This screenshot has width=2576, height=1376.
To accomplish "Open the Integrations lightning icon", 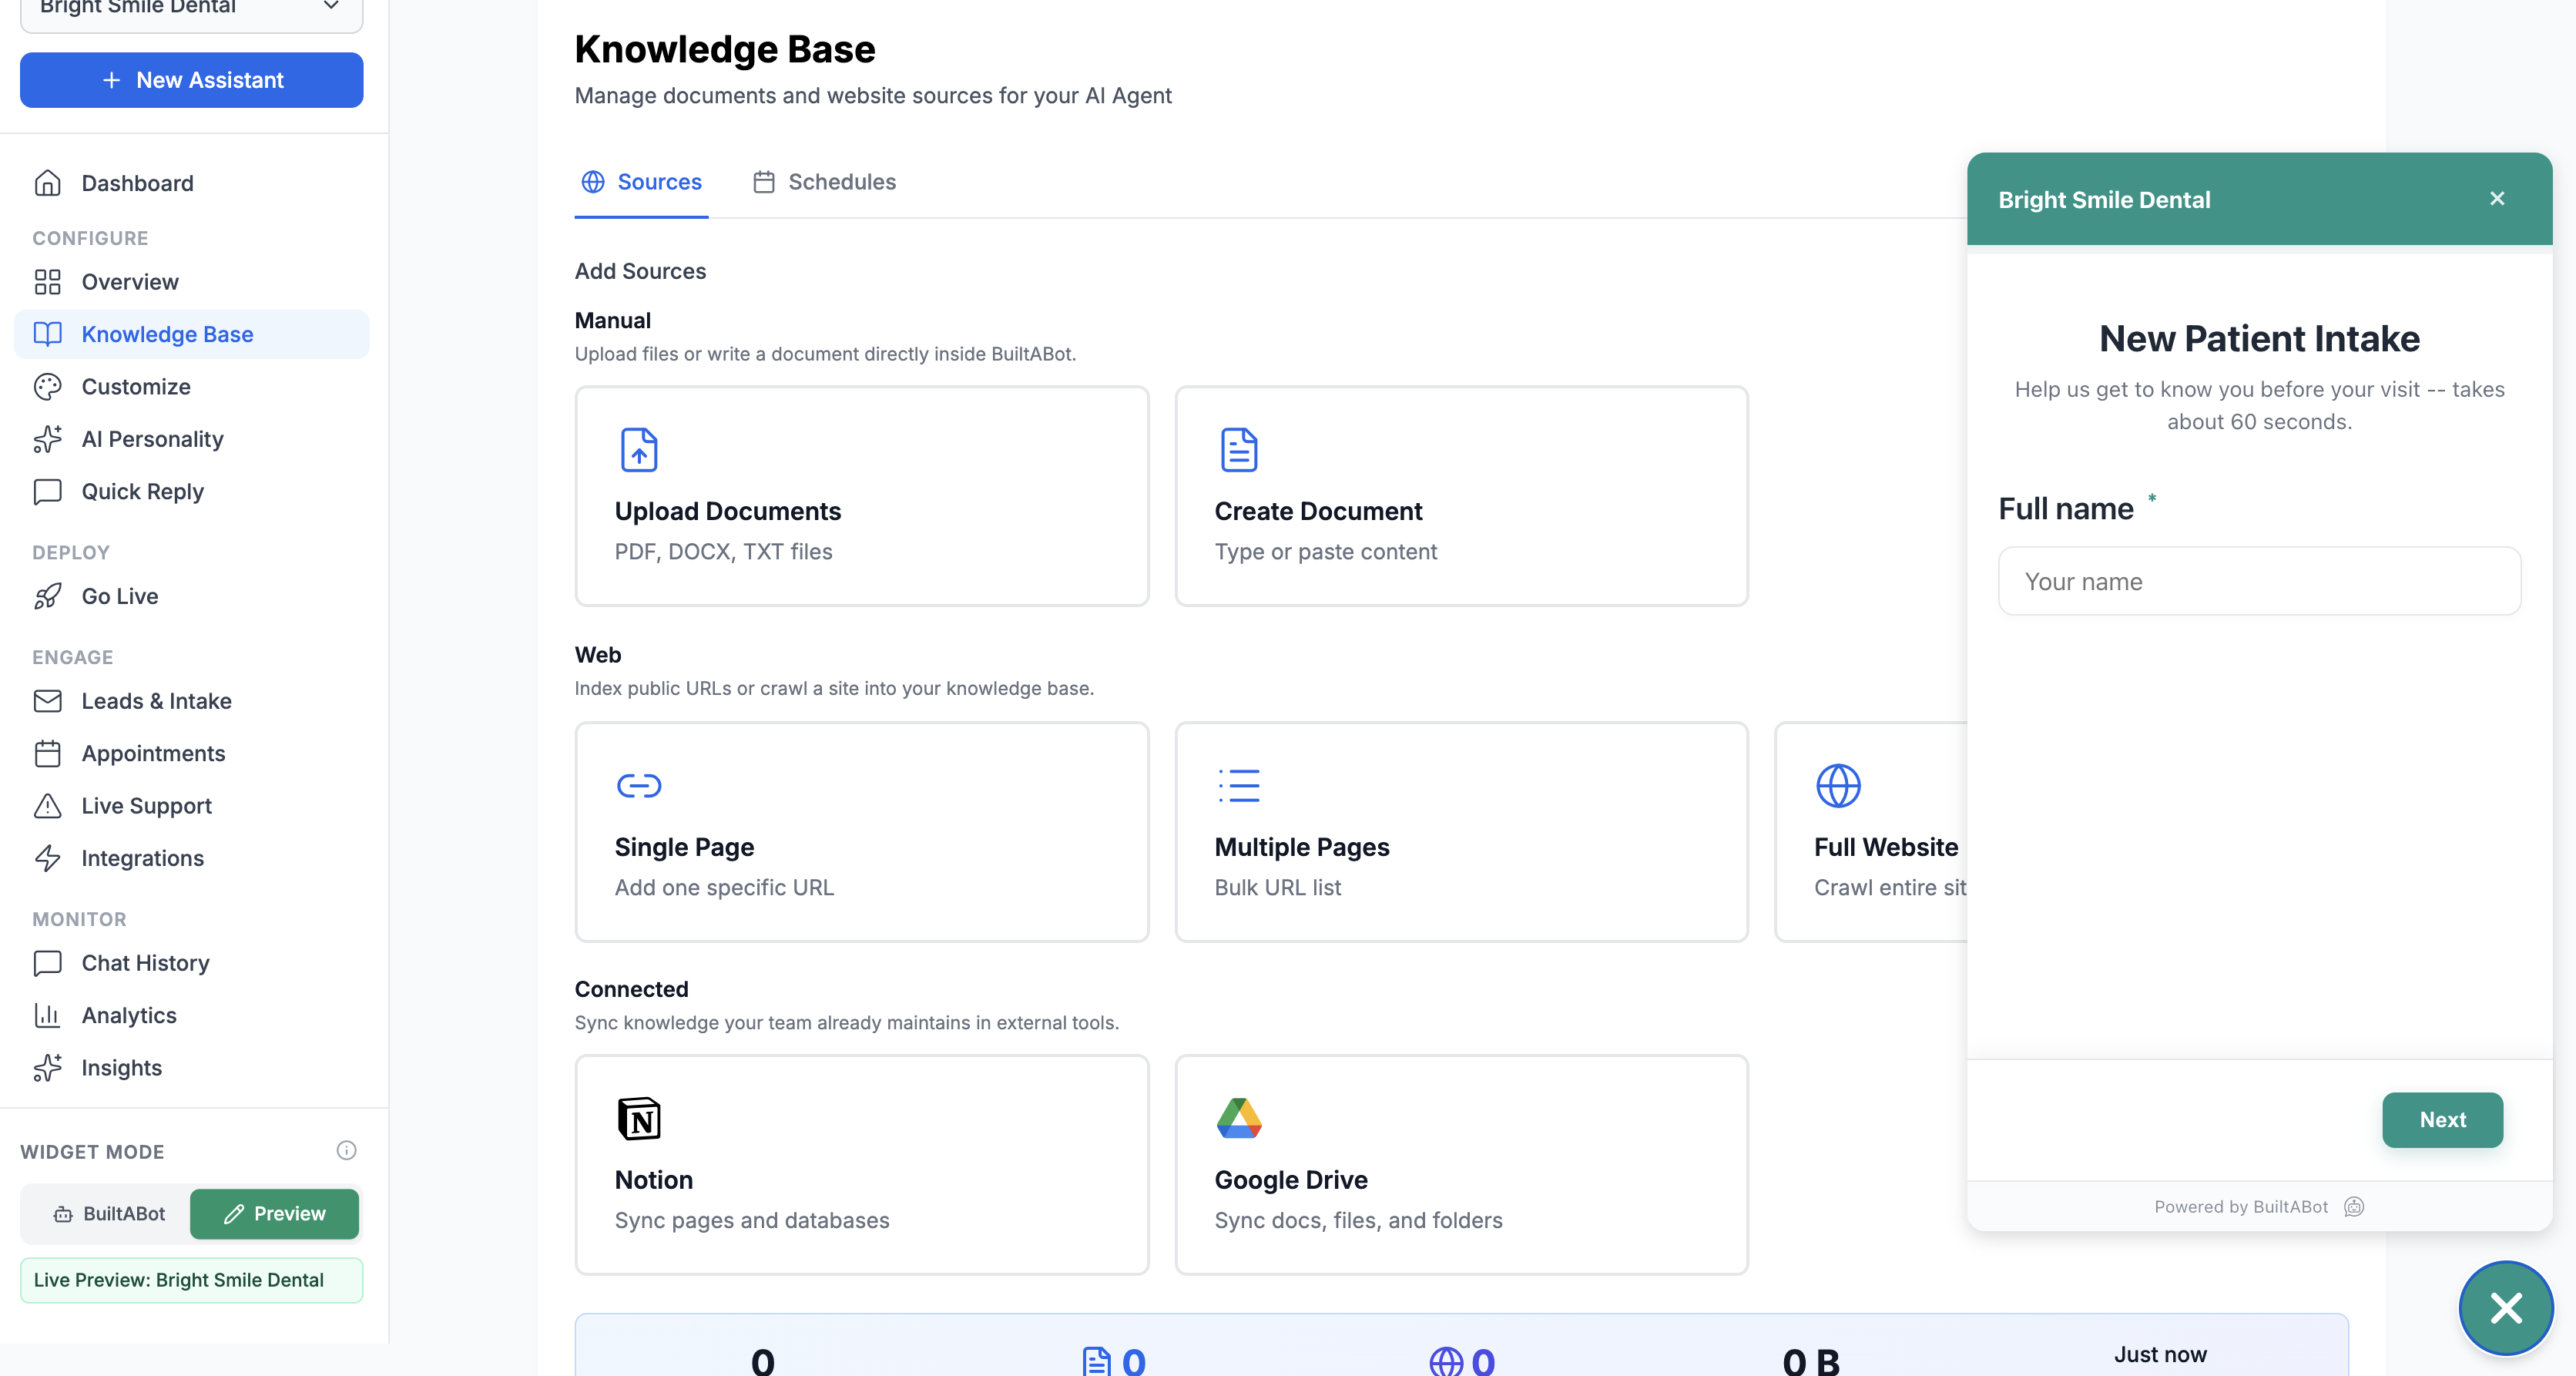I will (x=47, y=858).
